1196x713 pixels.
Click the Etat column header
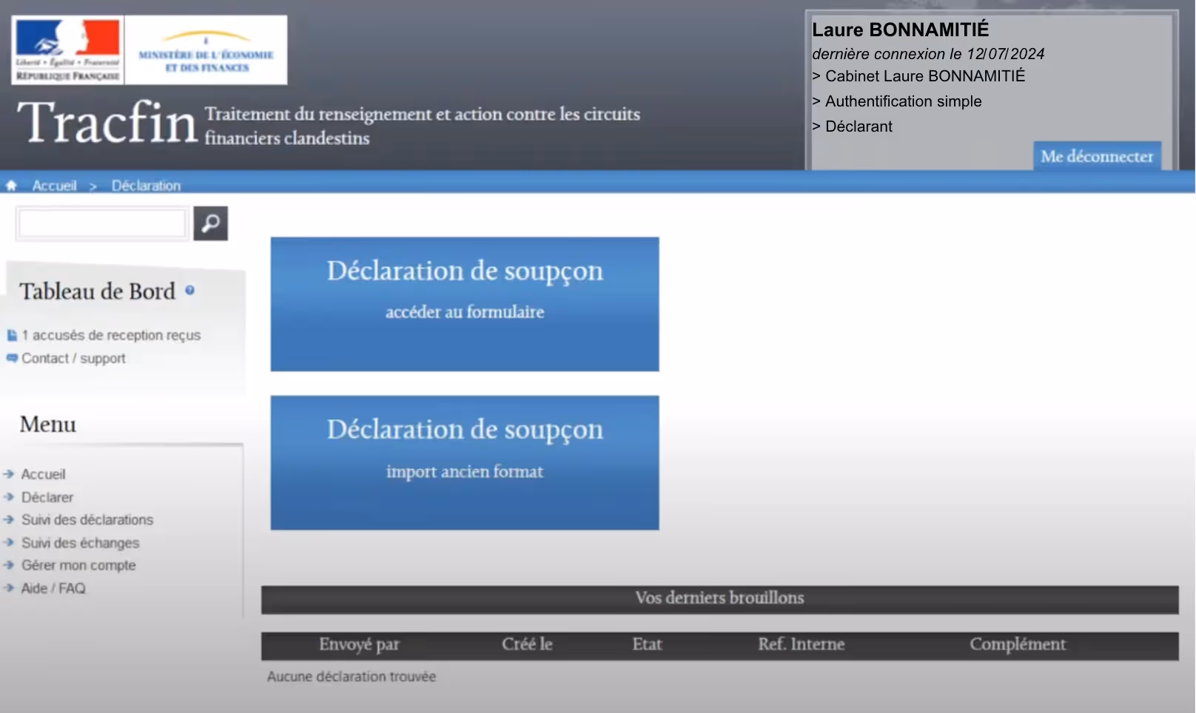[x=647, y=644]
